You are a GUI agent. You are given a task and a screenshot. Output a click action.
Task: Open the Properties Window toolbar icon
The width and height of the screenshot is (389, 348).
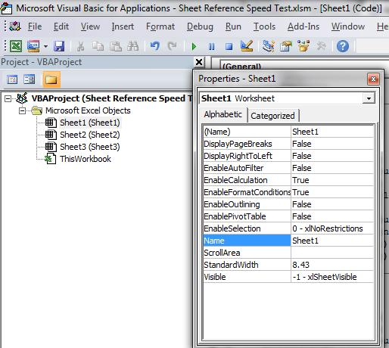pos(286,46)
